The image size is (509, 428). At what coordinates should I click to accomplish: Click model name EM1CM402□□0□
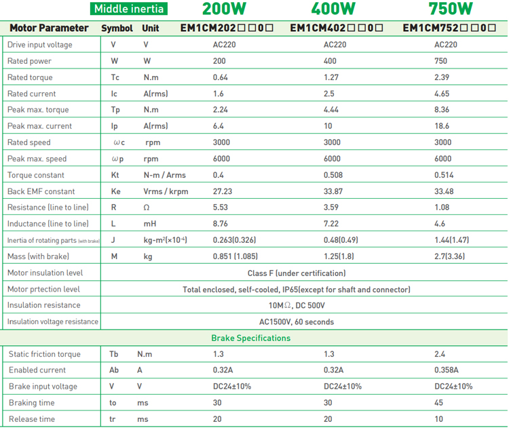[337, 28]
